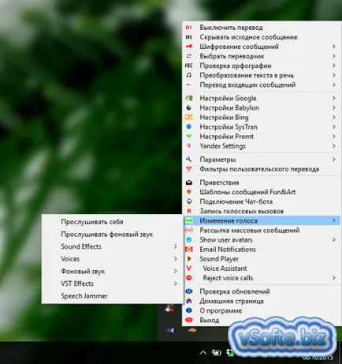Click the Sound Player play icon
This screenshot has width=342, height=364.
click(x=189, y=259)
